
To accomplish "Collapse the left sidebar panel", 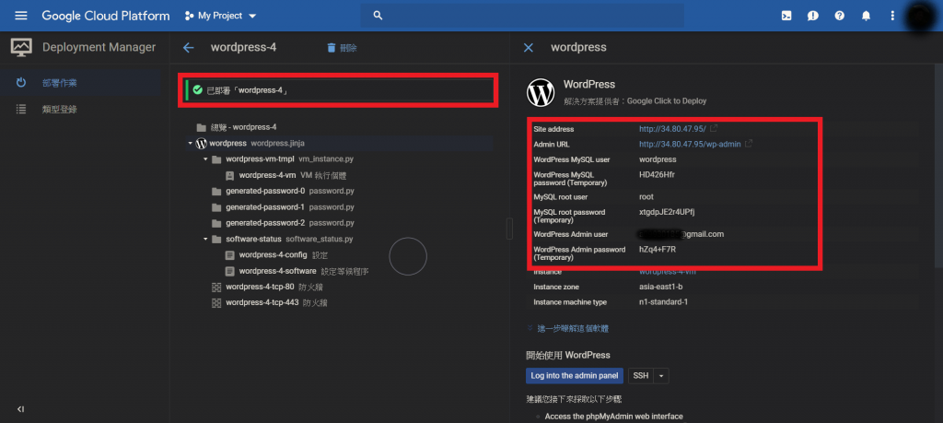I will click(x=20, y=409).
